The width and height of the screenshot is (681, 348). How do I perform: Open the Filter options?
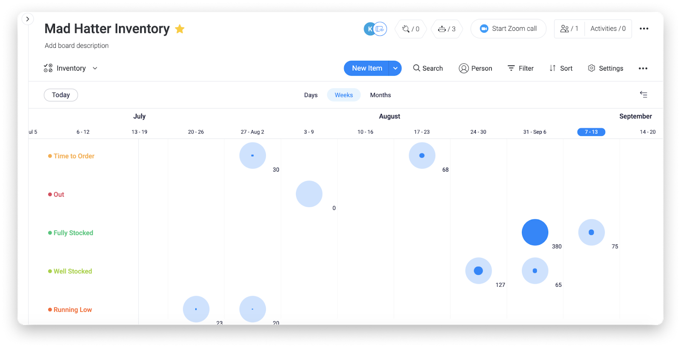(x=521, y=68)
